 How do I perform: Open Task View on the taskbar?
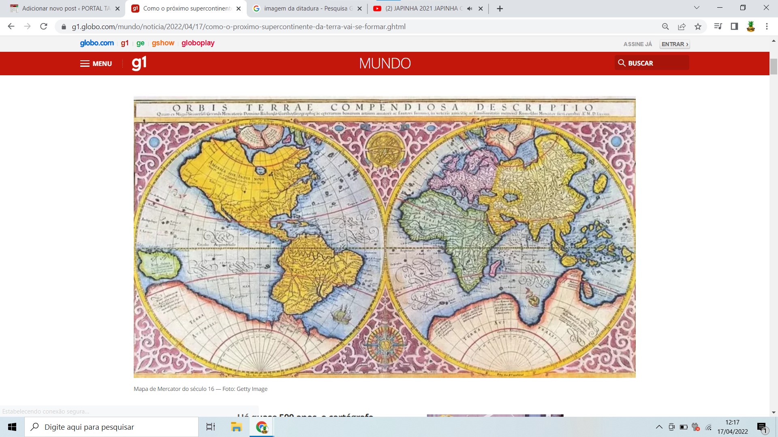(211, 427)
